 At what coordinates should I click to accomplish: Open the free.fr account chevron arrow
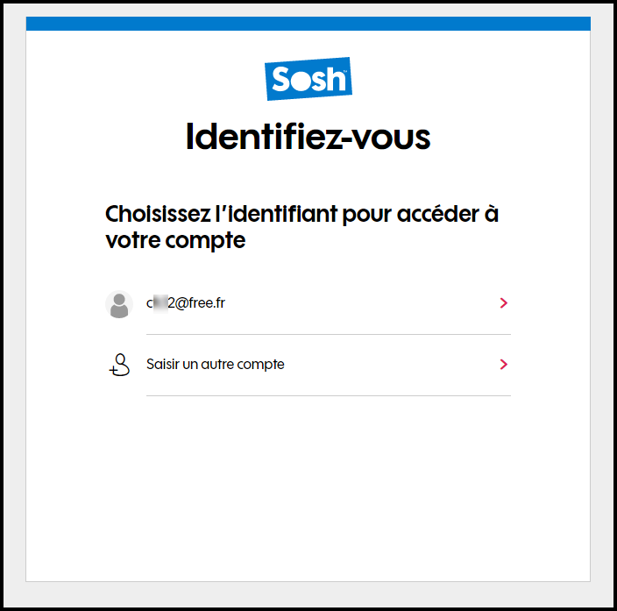[503, 303]
